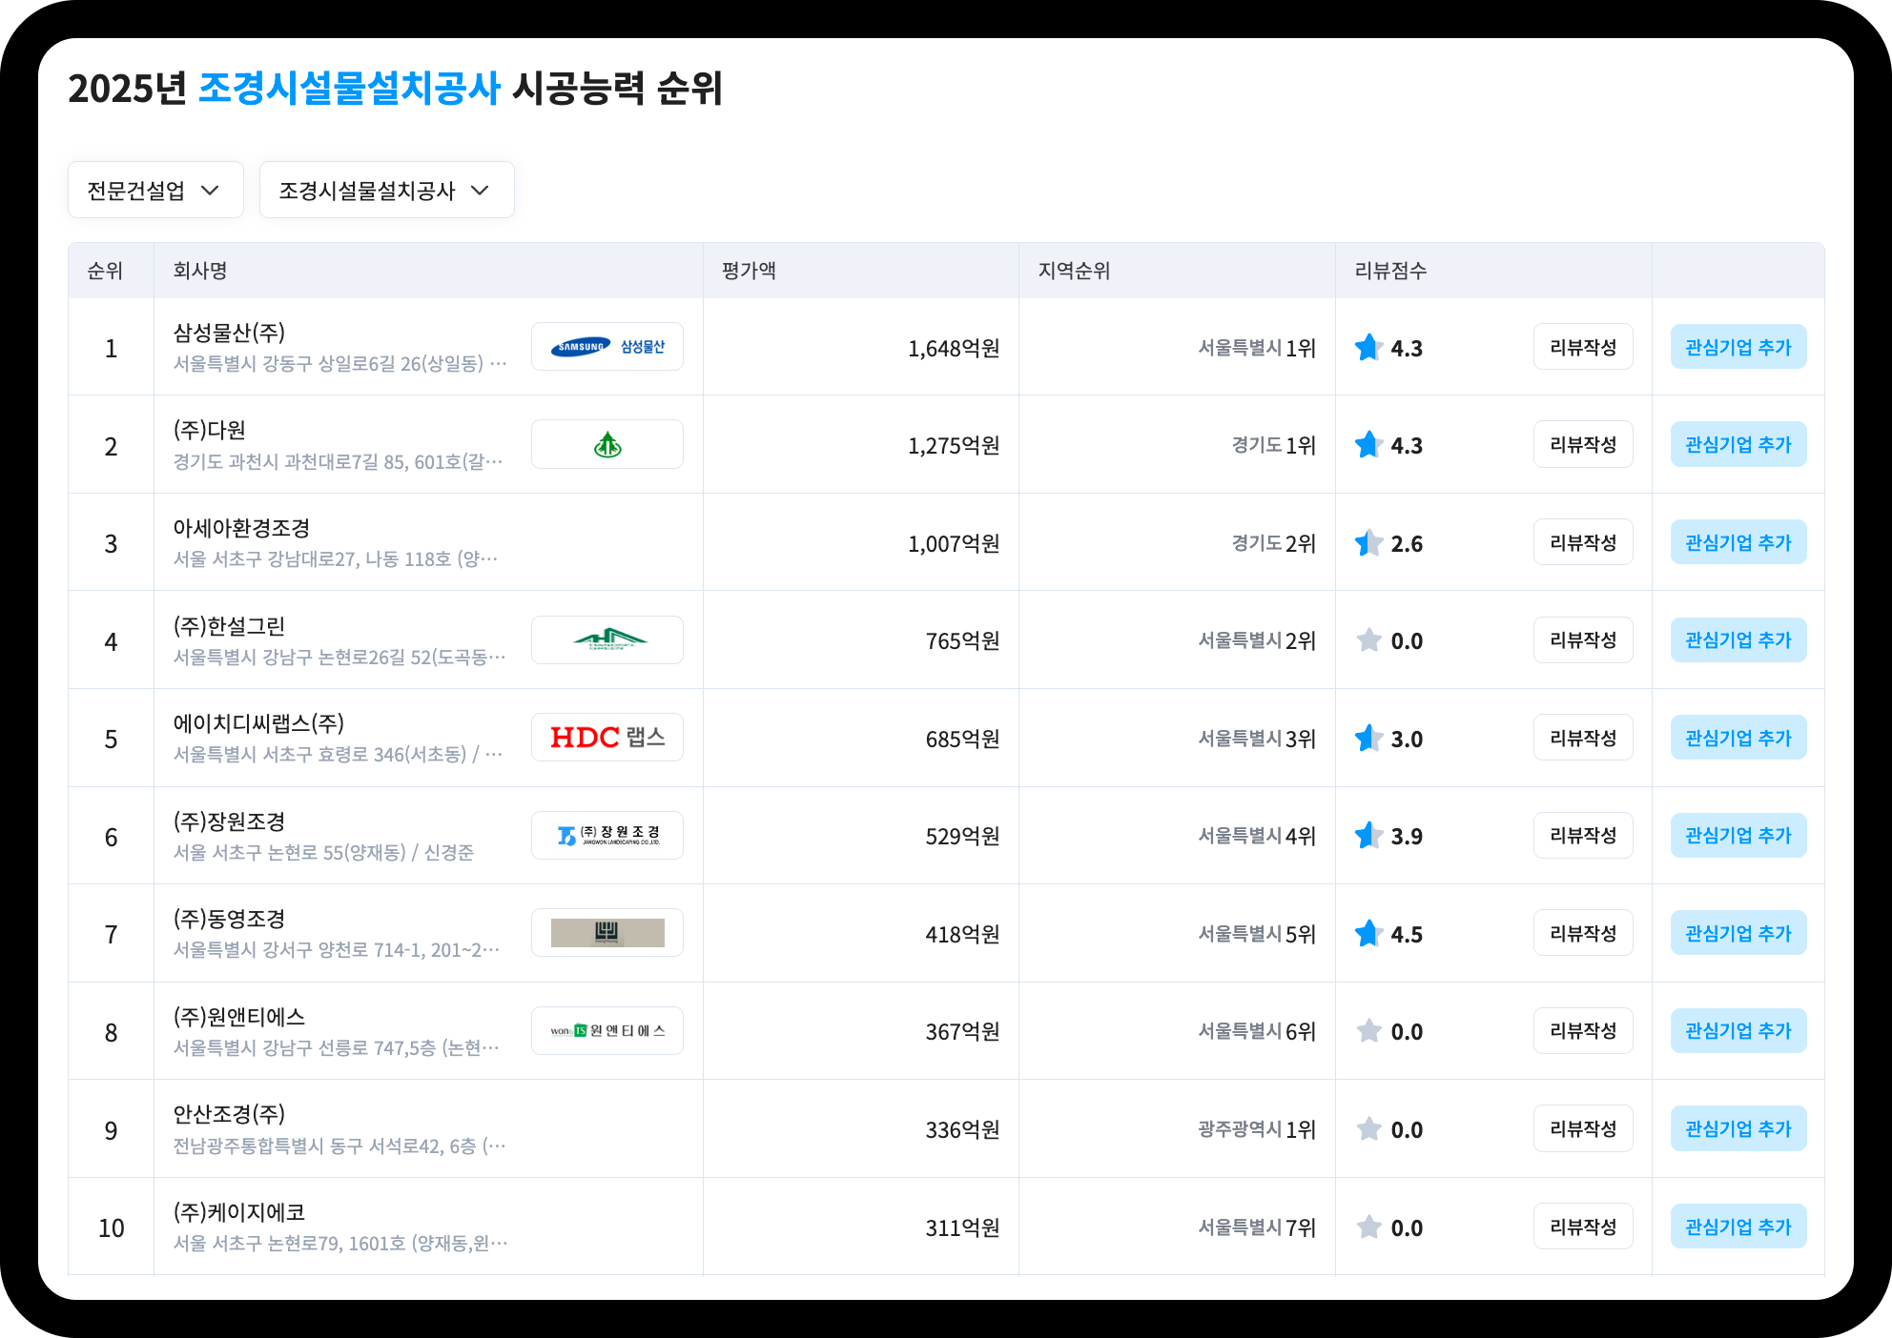Click the green tree logo of (주)다원

coord(607,444)
